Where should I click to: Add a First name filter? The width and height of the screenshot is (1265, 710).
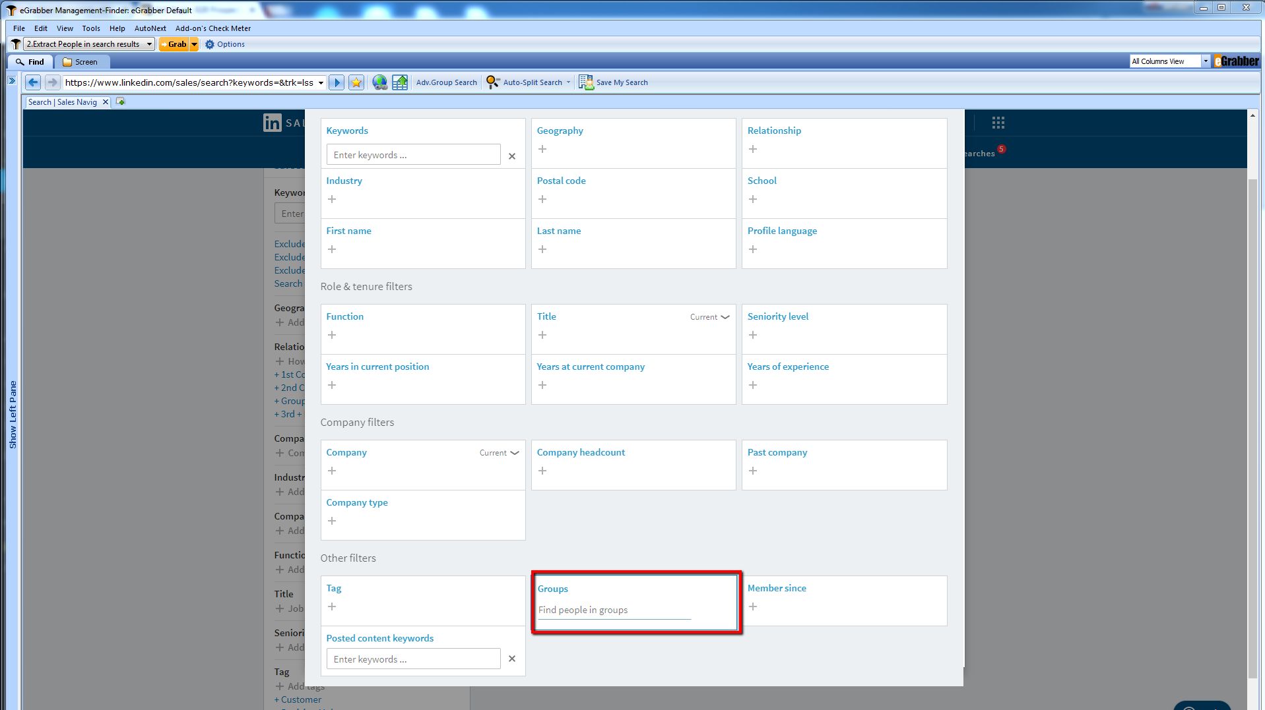pos(332,249)
